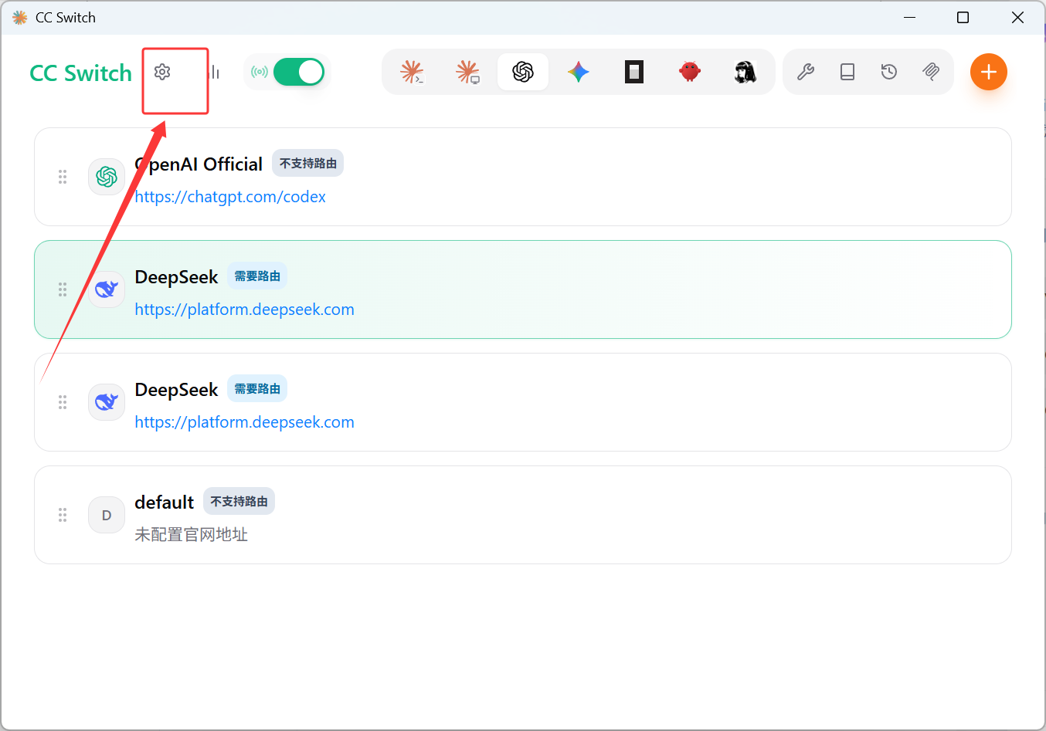
Task: Close the CC Switch window
Action: pyautogui.click(x=1017, y=17)
